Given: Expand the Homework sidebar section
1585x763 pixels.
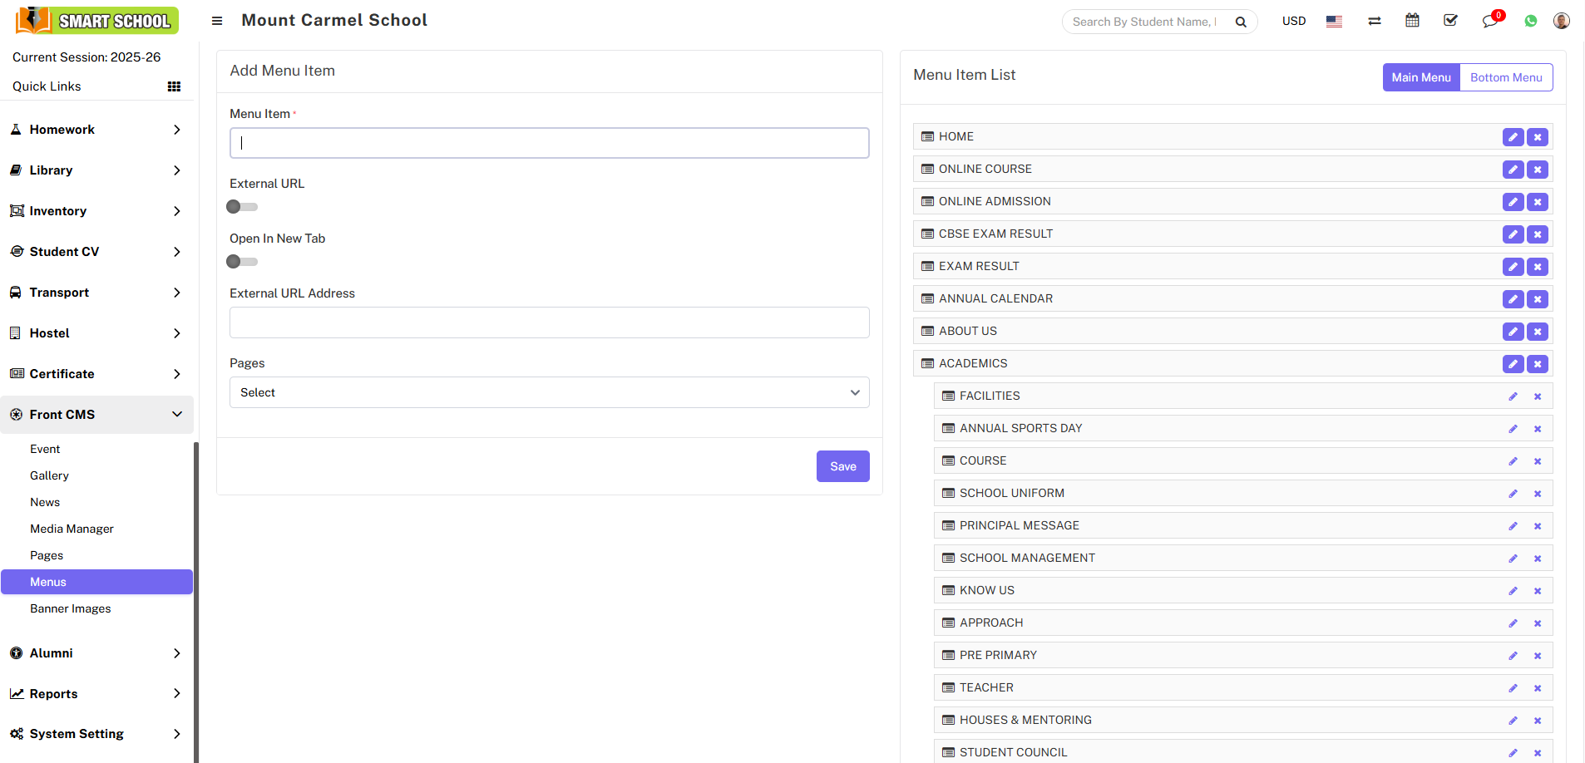Looking at the screenshot, I should pos(96,130).
